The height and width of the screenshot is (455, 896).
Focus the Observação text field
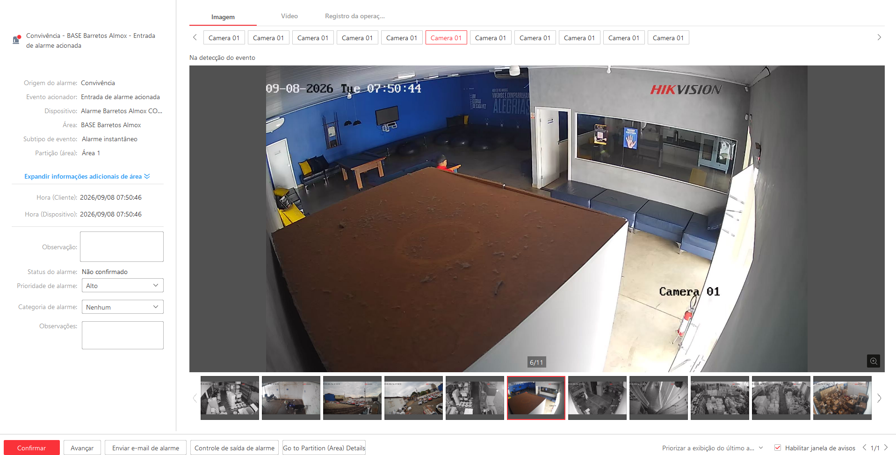click(x=122, y=246)
